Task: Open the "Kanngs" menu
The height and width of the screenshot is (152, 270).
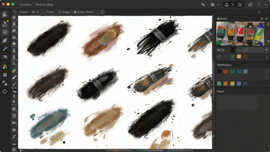Action: (64, 12)
